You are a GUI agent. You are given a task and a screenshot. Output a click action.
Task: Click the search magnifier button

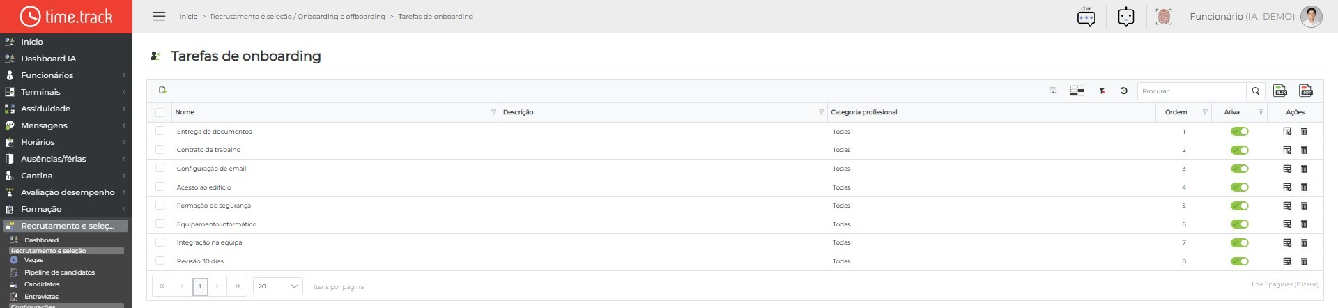pyautogui.click(x=1256, y=91)
